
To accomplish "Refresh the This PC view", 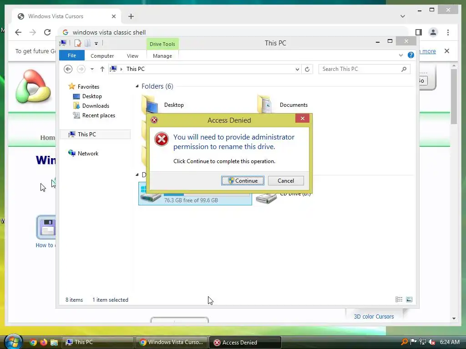I will click(x=307, y=69).
